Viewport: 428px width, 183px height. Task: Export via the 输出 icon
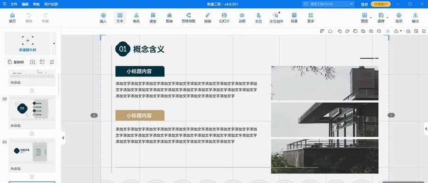(x=415, y=18)
